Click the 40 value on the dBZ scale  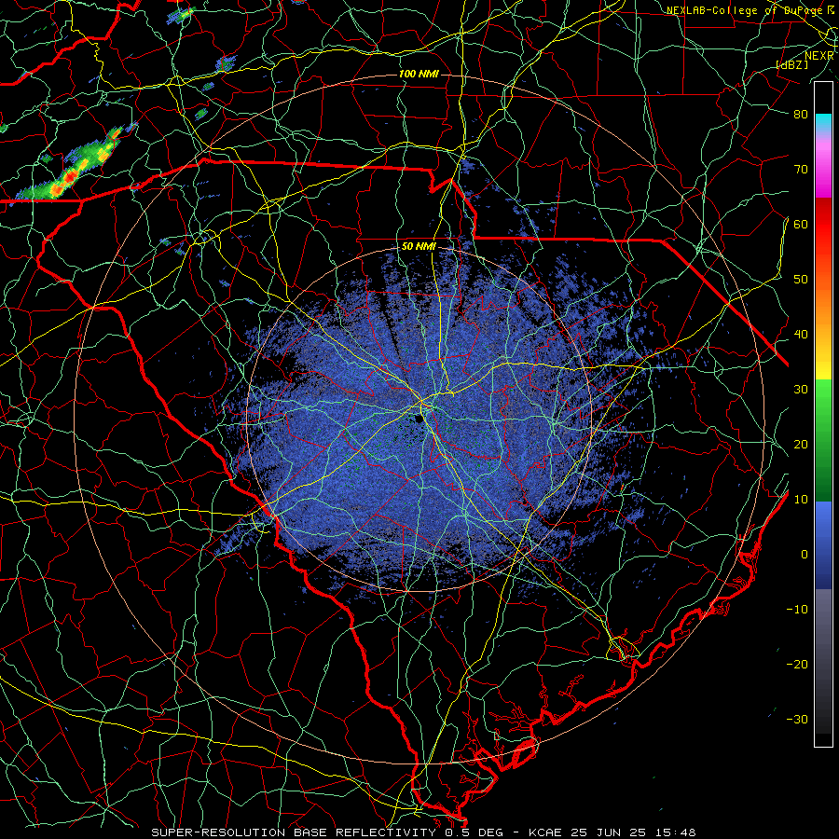801,335
